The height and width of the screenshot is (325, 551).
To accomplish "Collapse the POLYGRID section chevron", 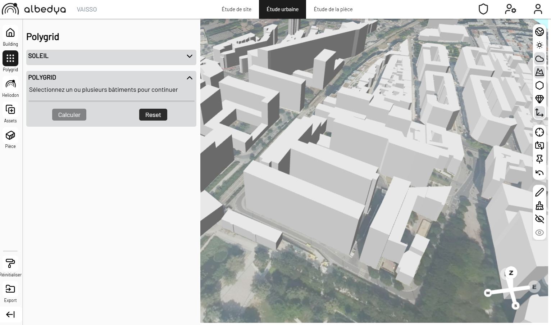I will (x=190, y=78).
